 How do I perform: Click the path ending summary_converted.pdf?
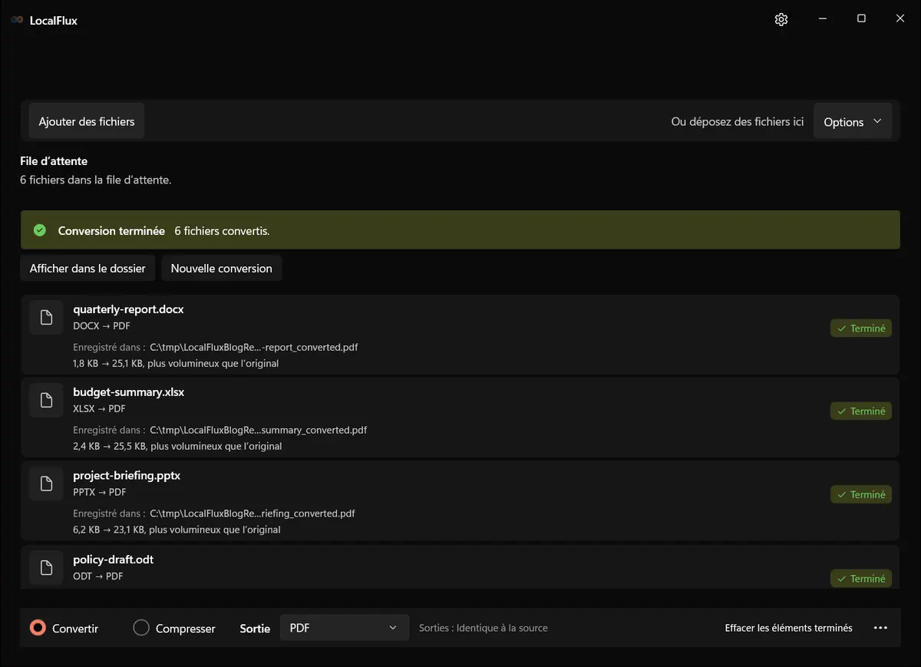tap(259, 430)
